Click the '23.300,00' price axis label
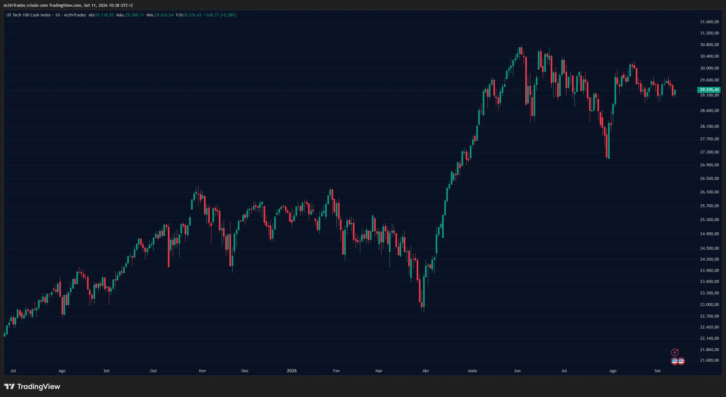This screenshot has width=726, height=397. click(x=709, y=293)
